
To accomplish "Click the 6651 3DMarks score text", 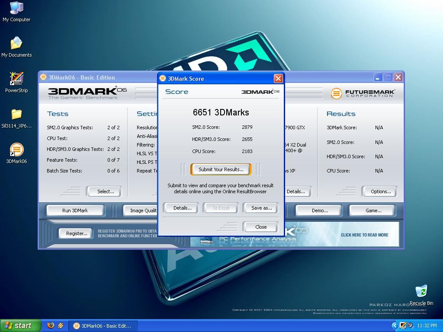I will pyautogui.click(x=221, y=112).
